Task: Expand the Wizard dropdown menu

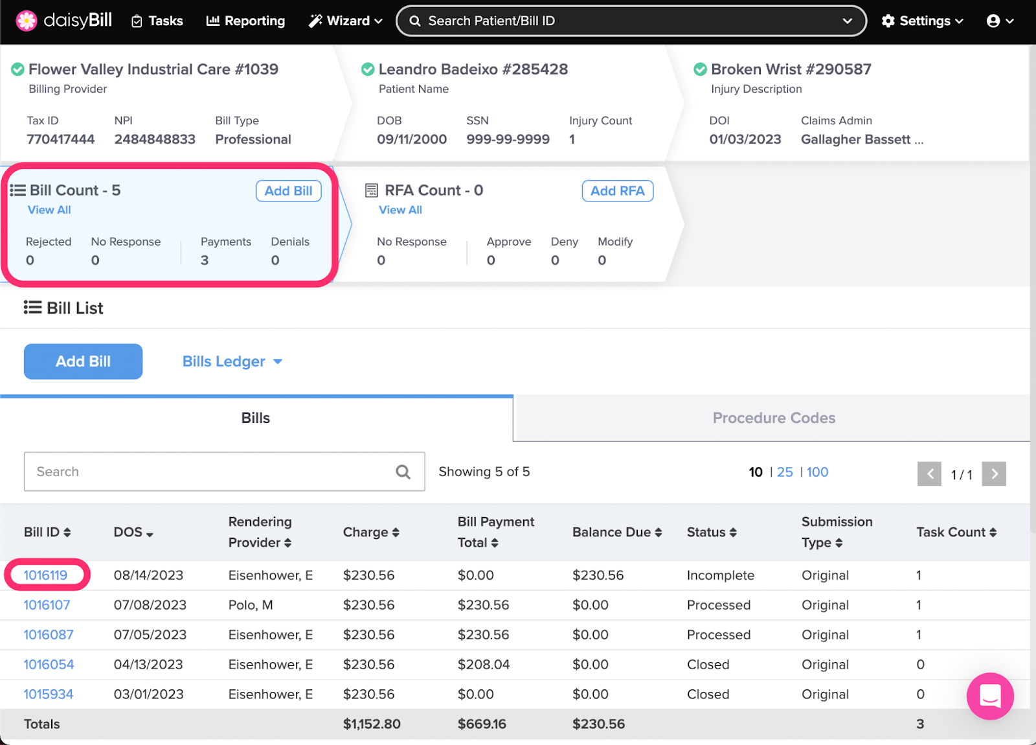Action: [346, 21]
